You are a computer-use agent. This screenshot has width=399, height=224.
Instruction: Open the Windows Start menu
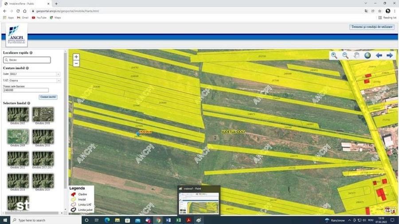click(5, 220)
